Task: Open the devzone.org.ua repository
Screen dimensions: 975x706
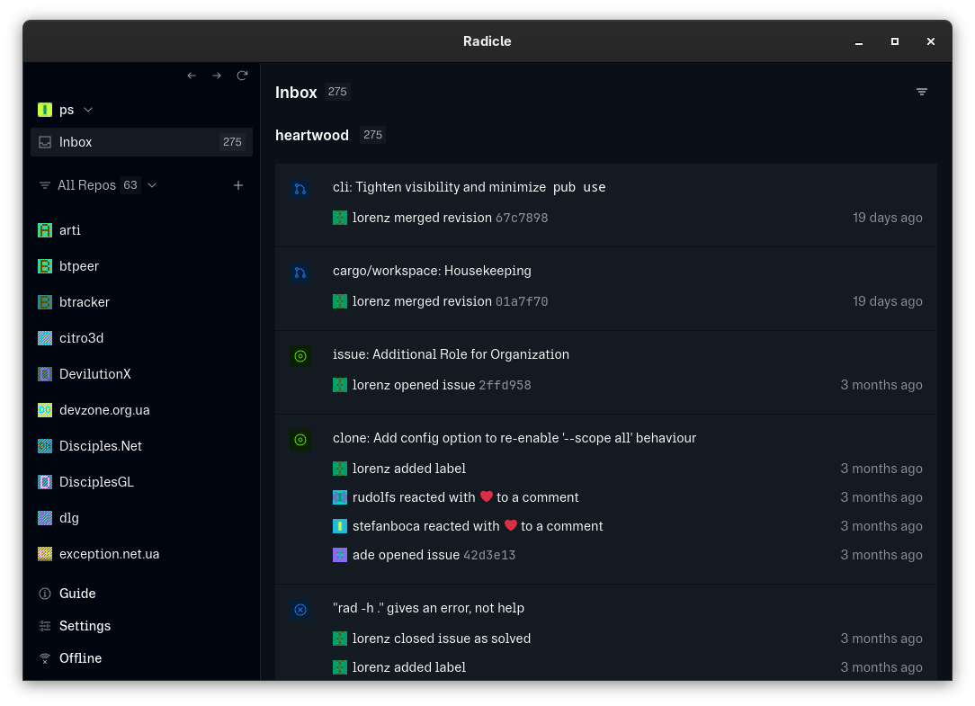Action: pos(142,410)
